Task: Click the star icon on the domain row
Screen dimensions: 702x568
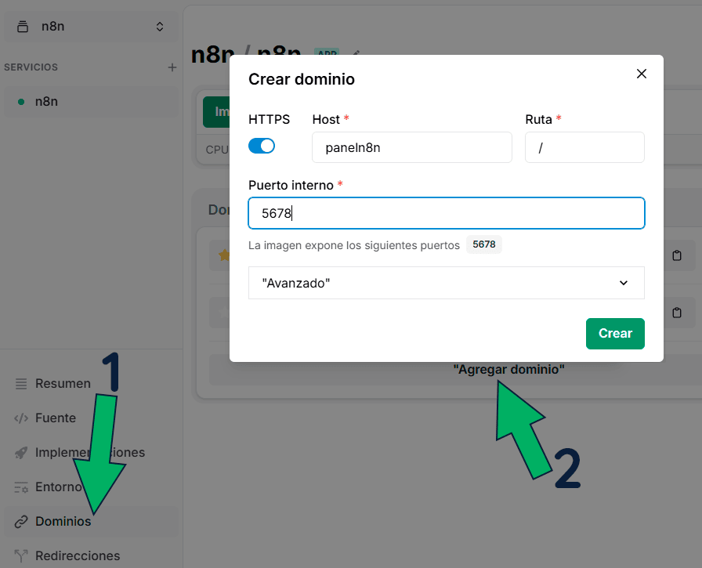Action: 224,255
